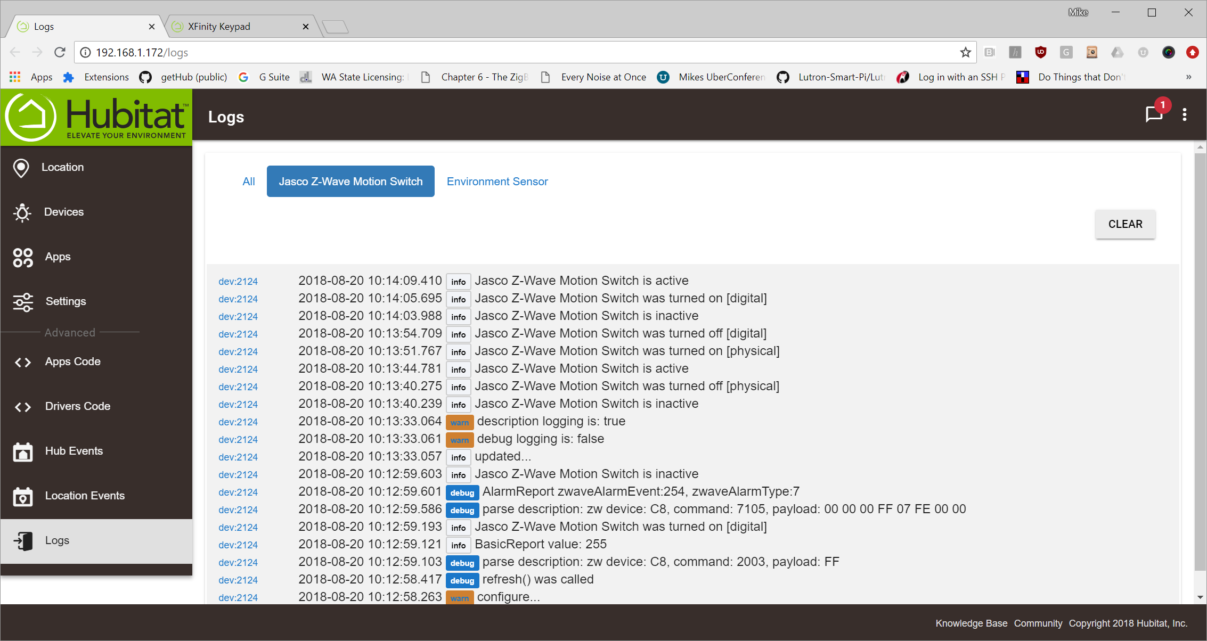Click dev:2124 link for 10:13:33.064 entry
1207x641 pixels.
click(238, 422)
